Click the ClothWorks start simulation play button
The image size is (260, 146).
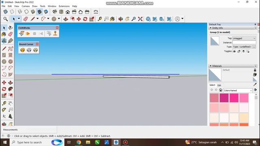coord(28,34)
